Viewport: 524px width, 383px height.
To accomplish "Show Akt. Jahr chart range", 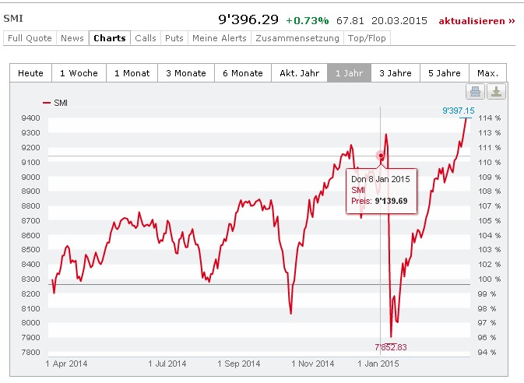I will tap(298, 73).
